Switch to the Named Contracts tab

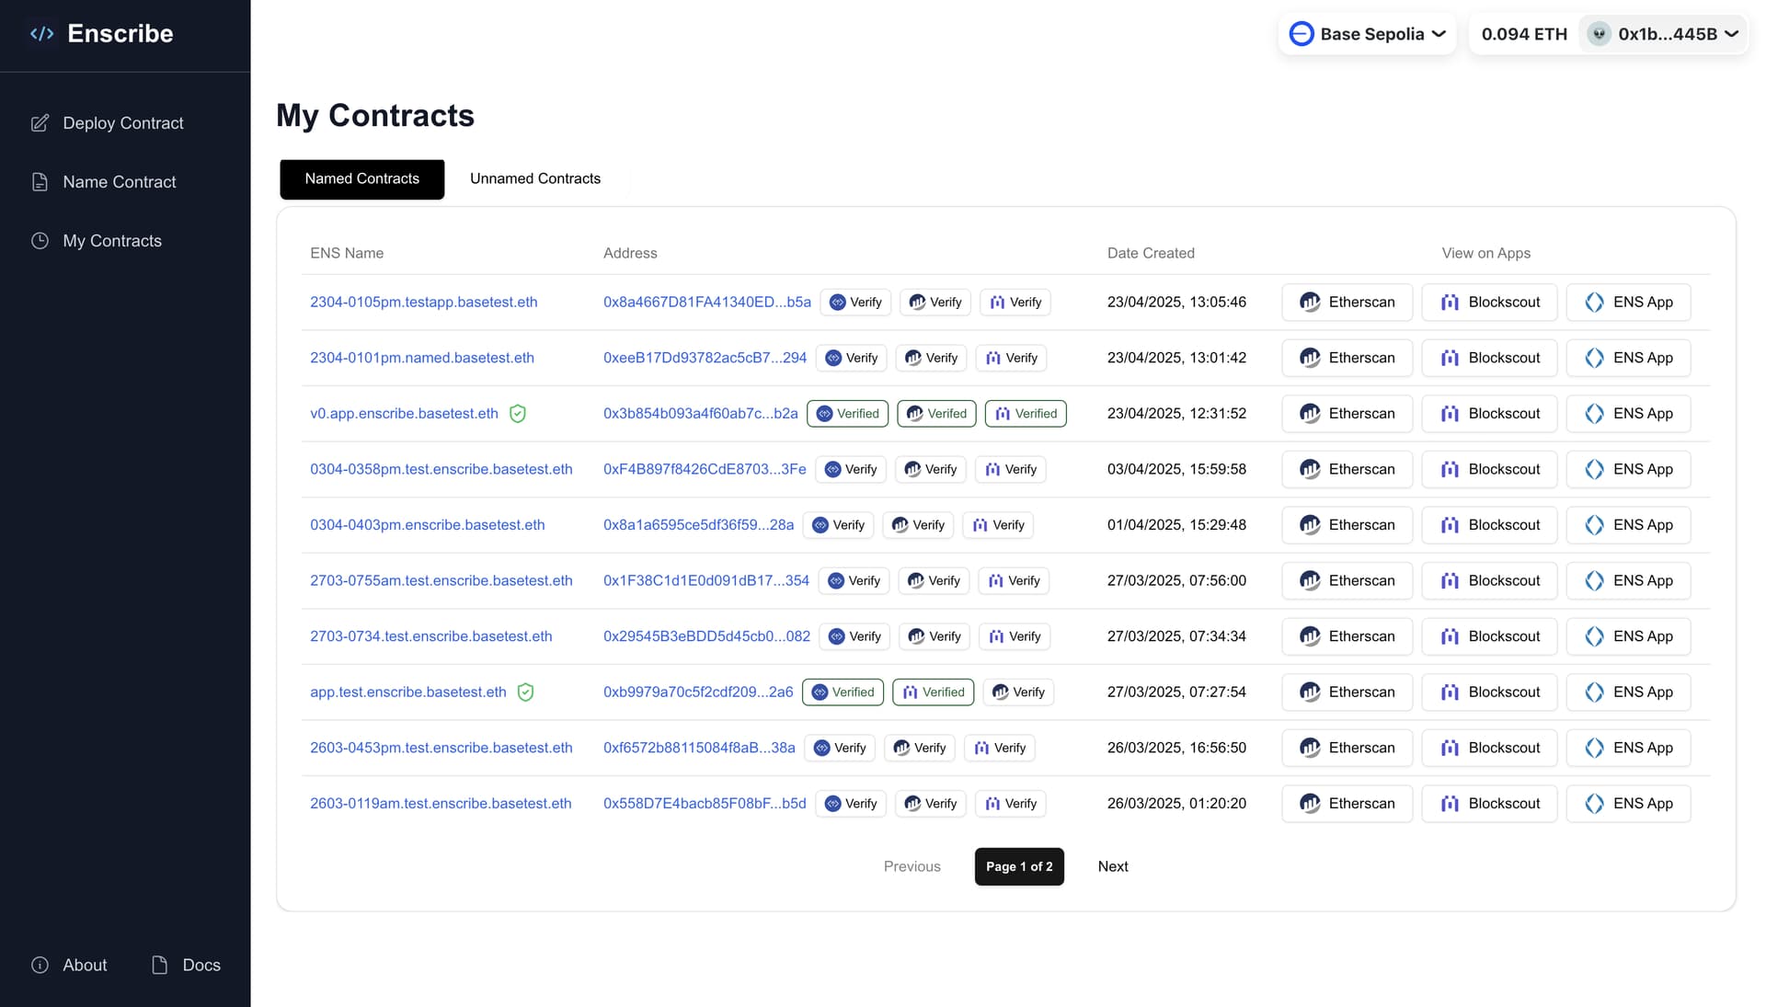[362, 179]
